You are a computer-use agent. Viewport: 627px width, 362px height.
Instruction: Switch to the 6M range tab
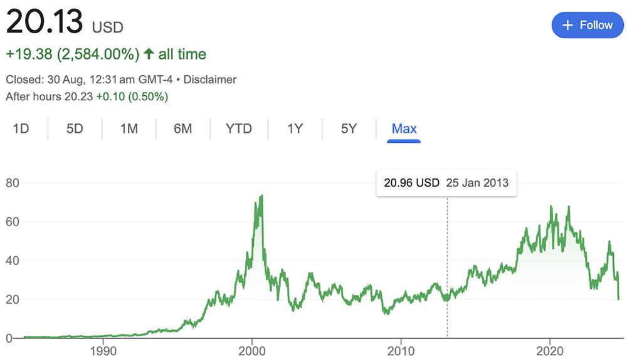183,129
